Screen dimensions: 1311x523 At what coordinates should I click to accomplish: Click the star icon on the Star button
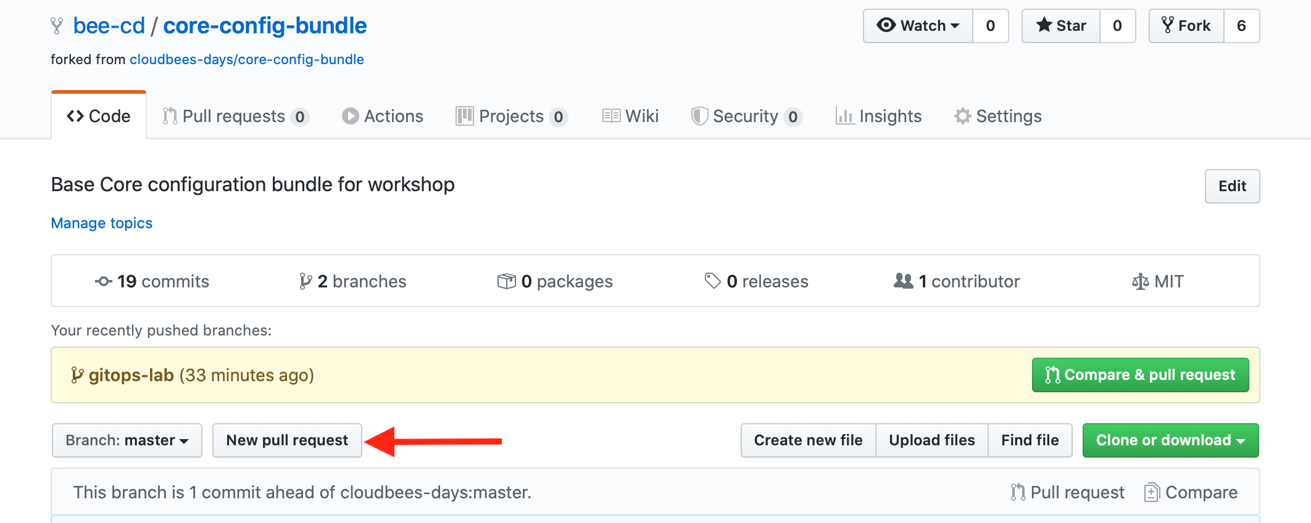(1044, 25)
